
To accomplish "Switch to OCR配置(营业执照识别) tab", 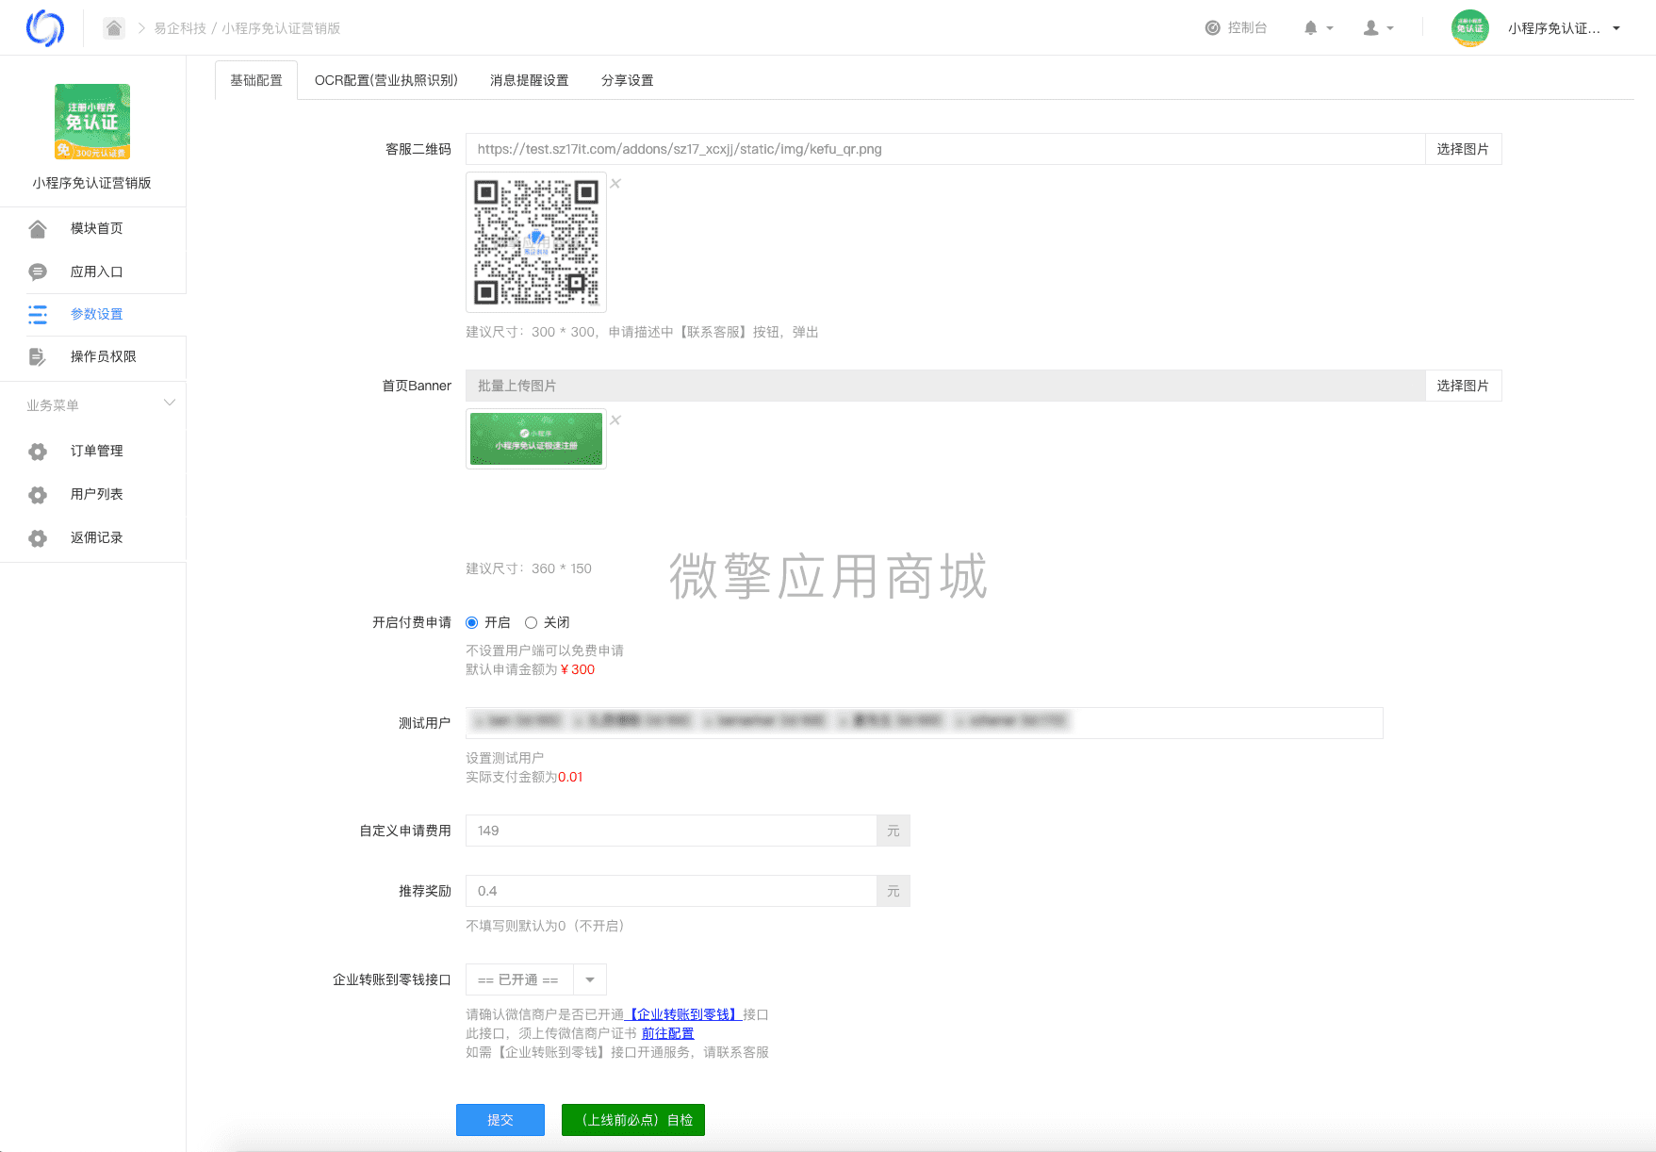I will click(386, 80).
